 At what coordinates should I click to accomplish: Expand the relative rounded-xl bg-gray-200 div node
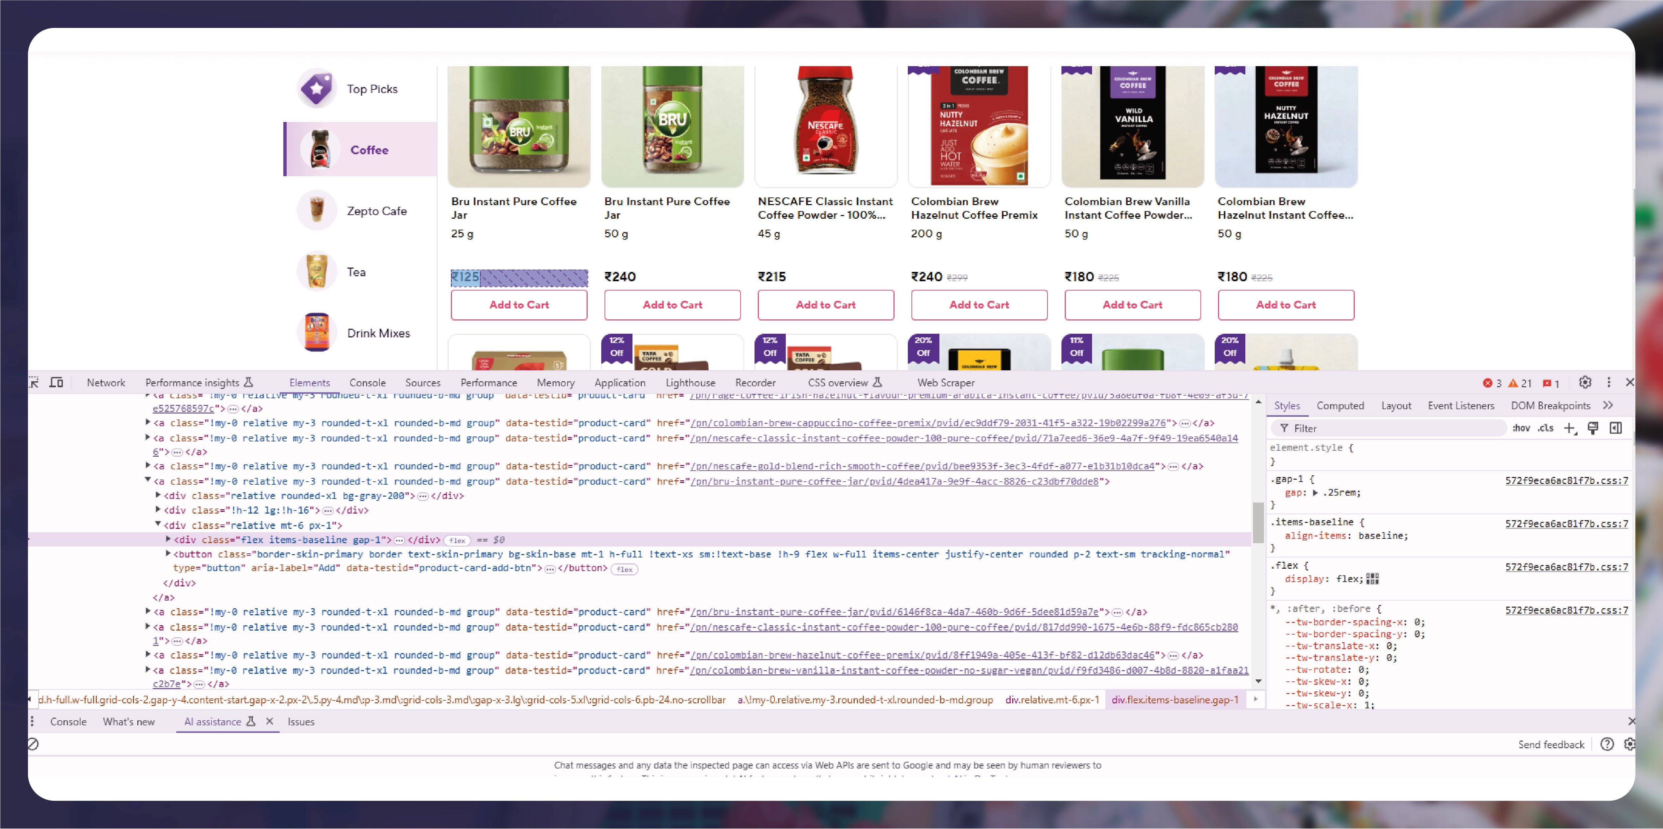tap(158, 496)
